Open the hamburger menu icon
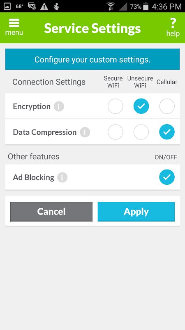 click(14, 23)
